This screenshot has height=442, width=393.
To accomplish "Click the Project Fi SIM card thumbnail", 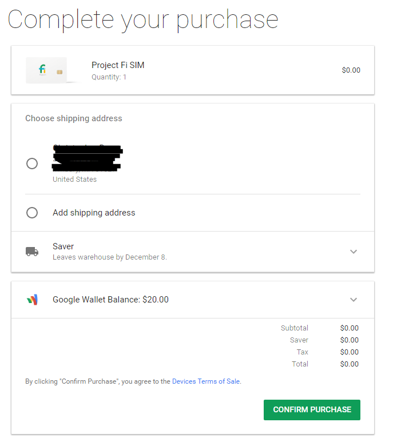I will pyautogui.click(x=46, y=70).
